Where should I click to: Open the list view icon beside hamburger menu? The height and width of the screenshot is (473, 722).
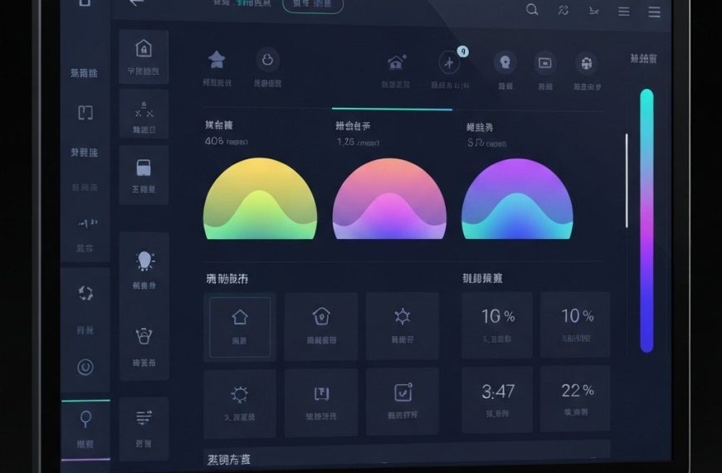623,12
